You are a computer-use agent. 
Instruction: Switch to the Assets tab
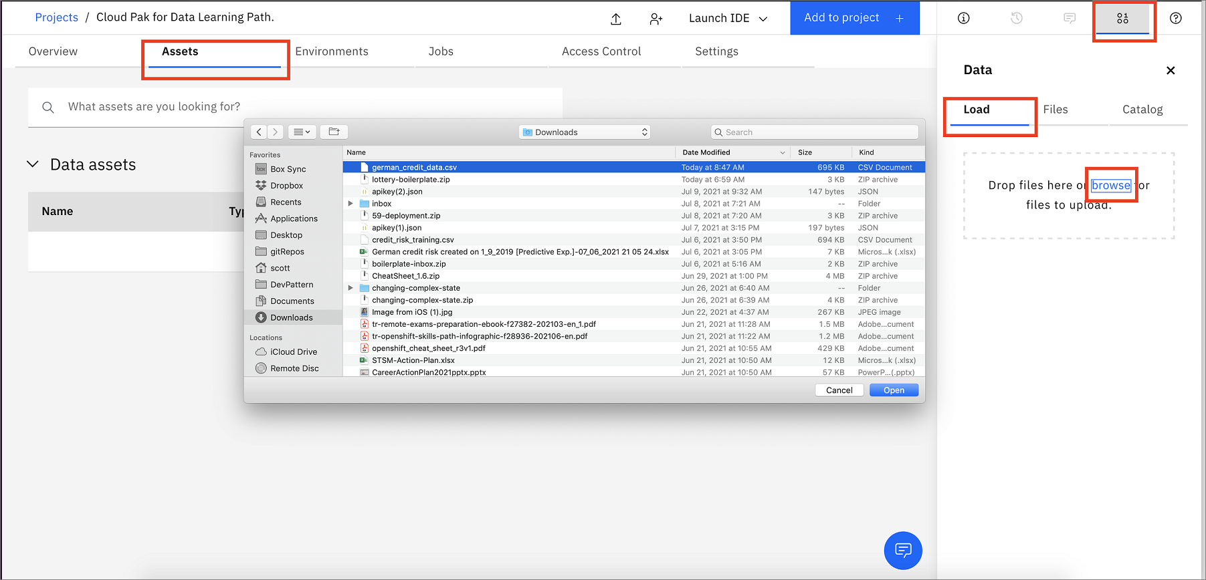tap(180, 51)
